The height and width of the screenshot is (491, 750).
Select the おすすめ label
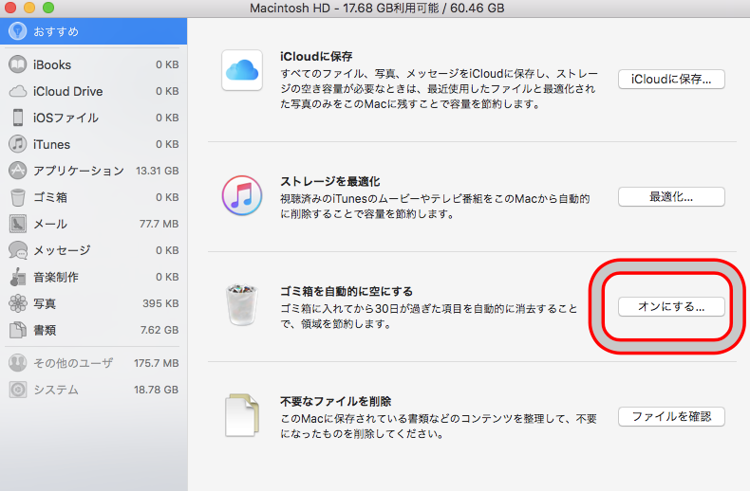pos(56,31)
